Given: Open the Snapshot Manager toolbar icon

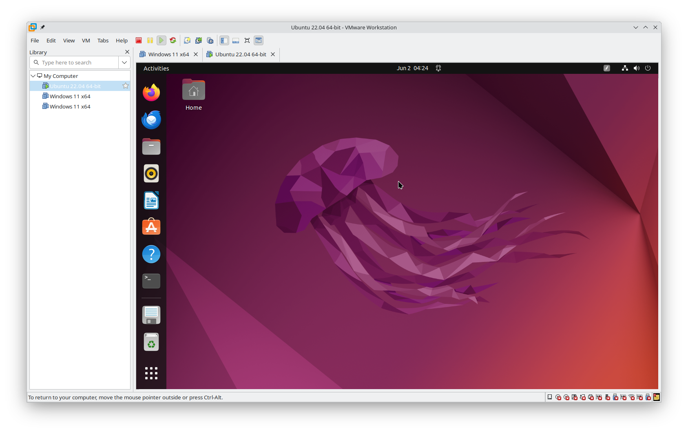Looking at the screenshot, I should pos(210,40).
